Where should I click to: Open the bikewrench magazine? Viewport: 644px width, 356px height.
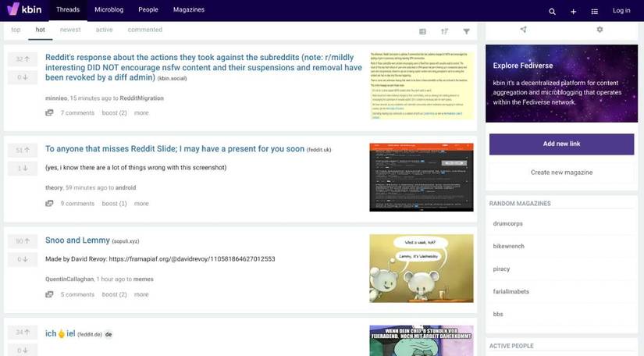coord(508,247)
